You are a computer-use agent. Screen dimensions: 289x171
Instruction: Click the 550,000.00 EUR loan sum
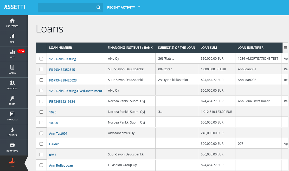tap(212, 58)
